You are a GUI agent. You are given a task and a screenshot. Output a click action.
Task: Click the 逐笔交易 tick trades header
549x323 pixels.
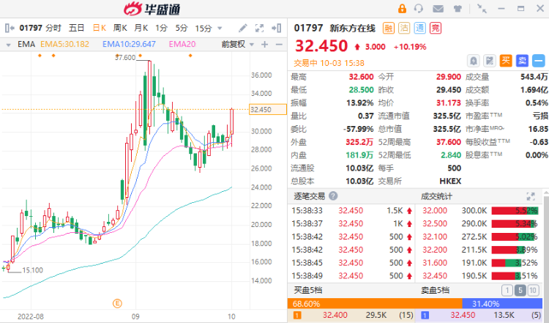(309, 196)
